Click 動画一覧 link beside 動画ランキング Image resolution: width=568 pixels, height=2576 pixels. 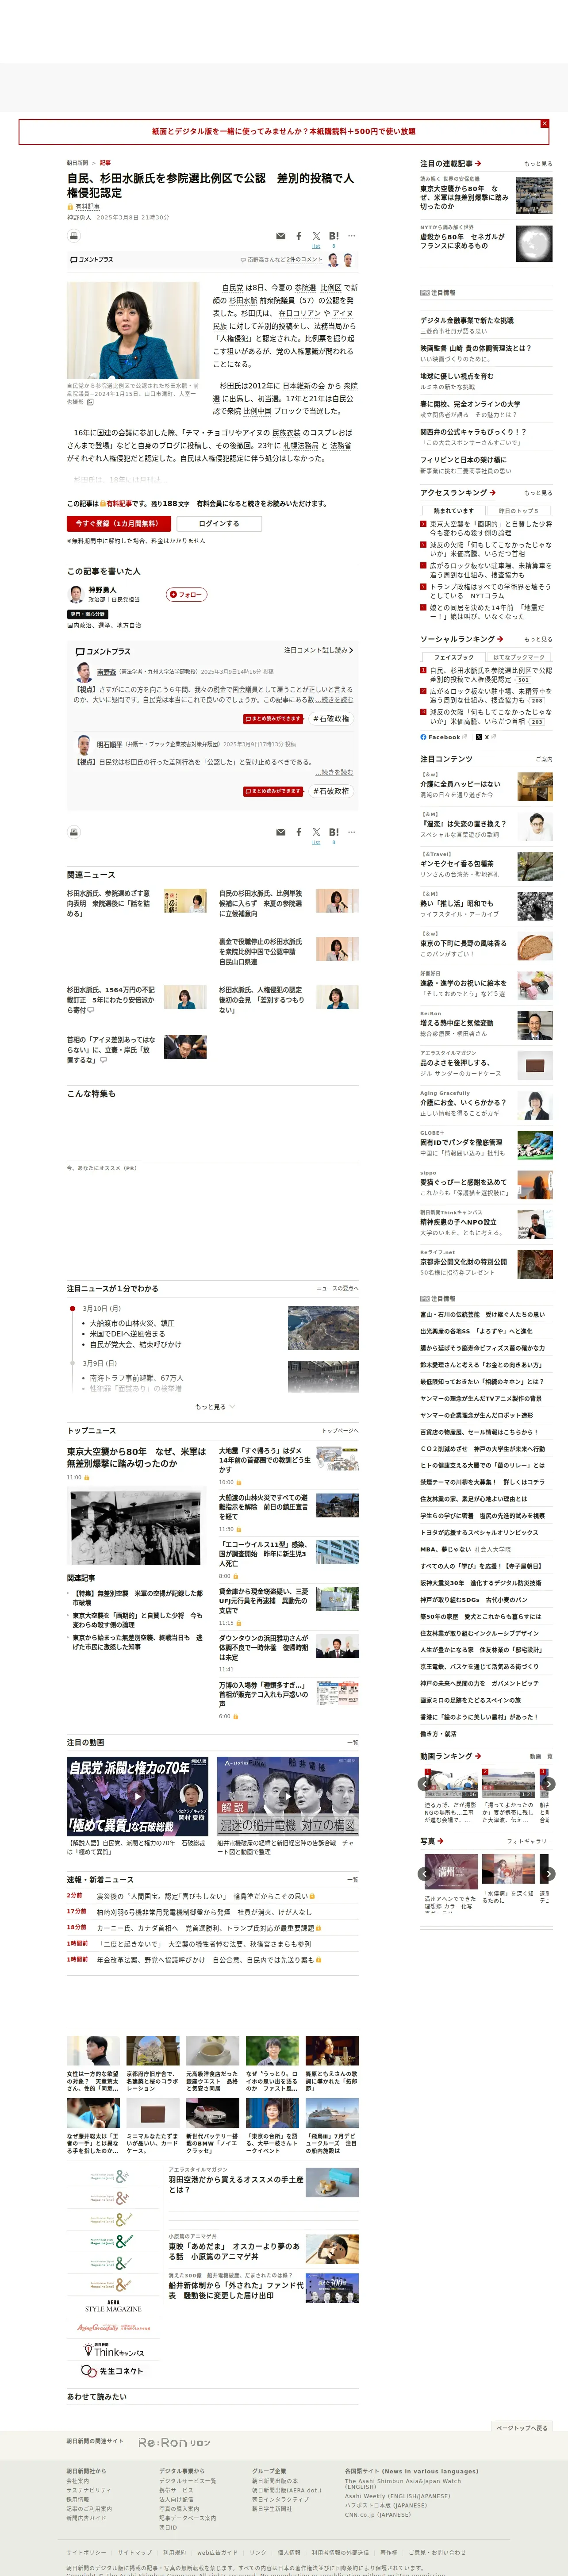[x=540, y=1756]
